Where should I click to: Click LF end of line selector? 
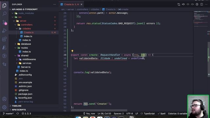tap(137, 114)
